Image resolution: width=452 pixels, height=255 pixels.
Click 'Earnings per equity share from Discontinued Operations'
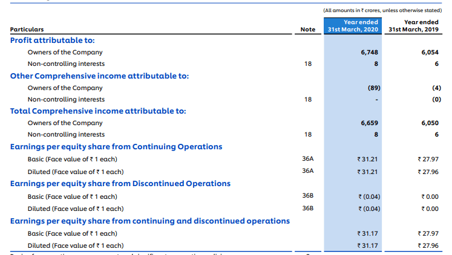pos(120,183)
